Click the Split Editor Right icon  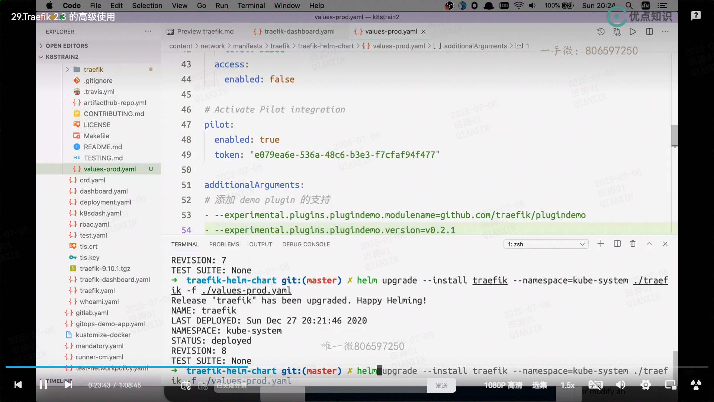point(649,32)
